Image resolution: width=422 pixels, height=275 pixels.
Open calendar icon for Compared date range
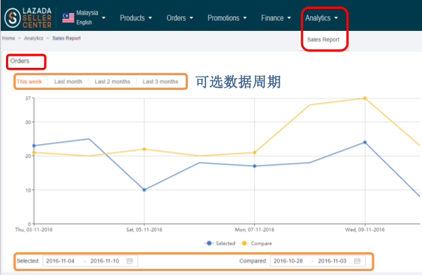[x=357, y=260]
